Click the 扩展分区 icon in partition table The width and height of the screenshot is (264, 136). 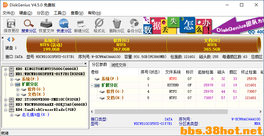click(x=97, y=85)
